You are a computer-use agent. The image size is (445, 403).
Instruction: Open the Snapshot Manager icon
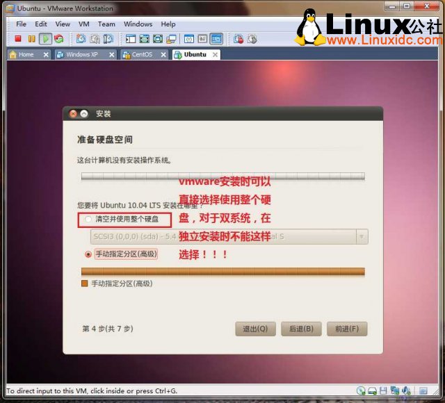tap(108, 39)
